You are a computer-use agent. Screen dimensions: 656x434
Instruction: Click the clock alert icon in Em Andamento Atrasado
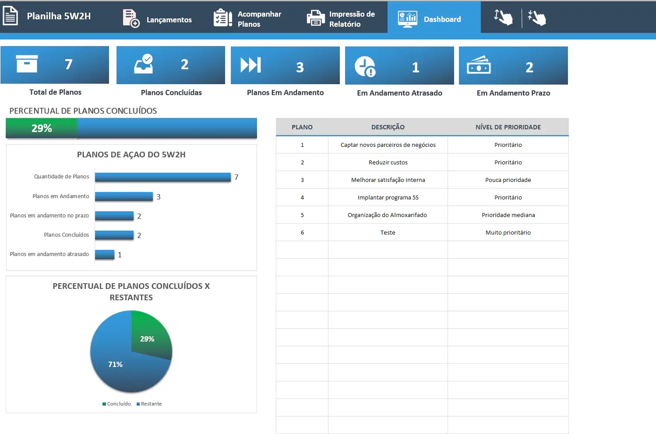pos(365,67)
